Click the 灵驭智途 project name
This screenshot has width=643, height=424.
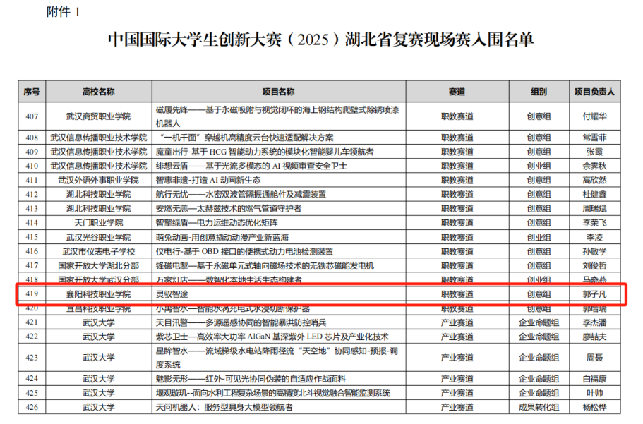coord(172,294)
